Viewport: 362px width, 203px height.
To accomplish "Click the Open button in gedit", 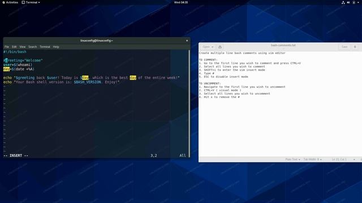I will pyautogui.click(x=206, y=47).
